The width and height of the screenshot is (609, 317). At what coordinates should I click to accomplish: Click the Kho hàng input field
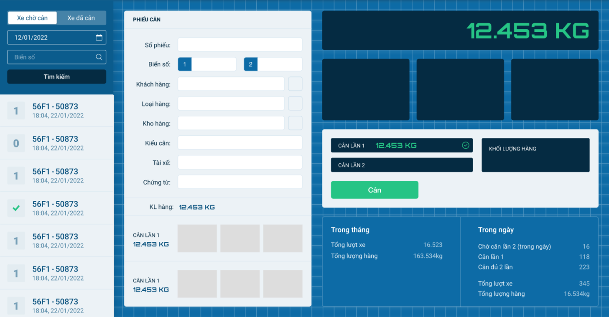click(231, 123)
